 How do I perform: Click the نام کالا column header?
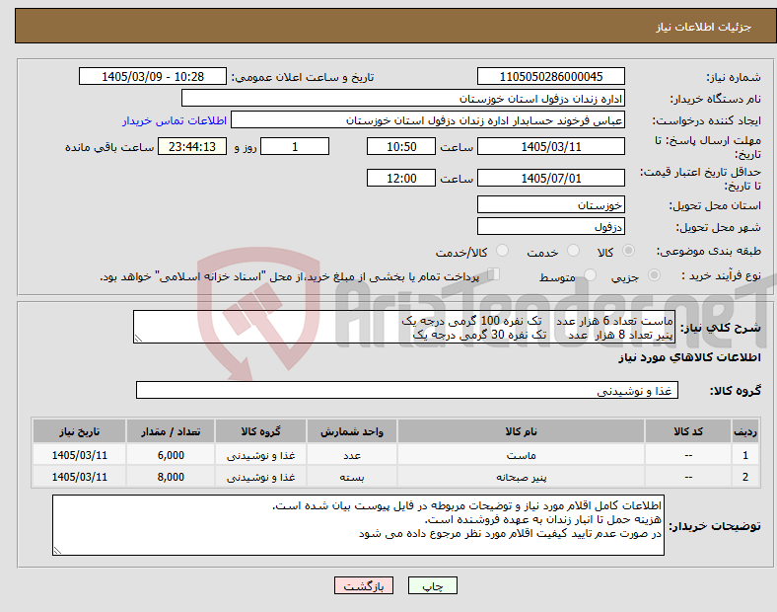click(x=521, y=431)
